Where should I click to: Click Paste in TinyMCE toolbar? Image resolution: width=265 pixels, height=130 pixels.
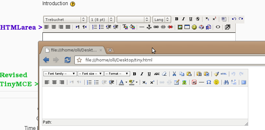pyautogui.click(x=189, y=74)
